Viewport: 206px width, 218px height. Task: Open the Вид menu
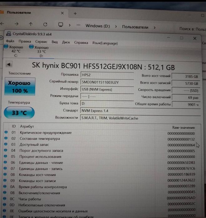pos(55,42)
